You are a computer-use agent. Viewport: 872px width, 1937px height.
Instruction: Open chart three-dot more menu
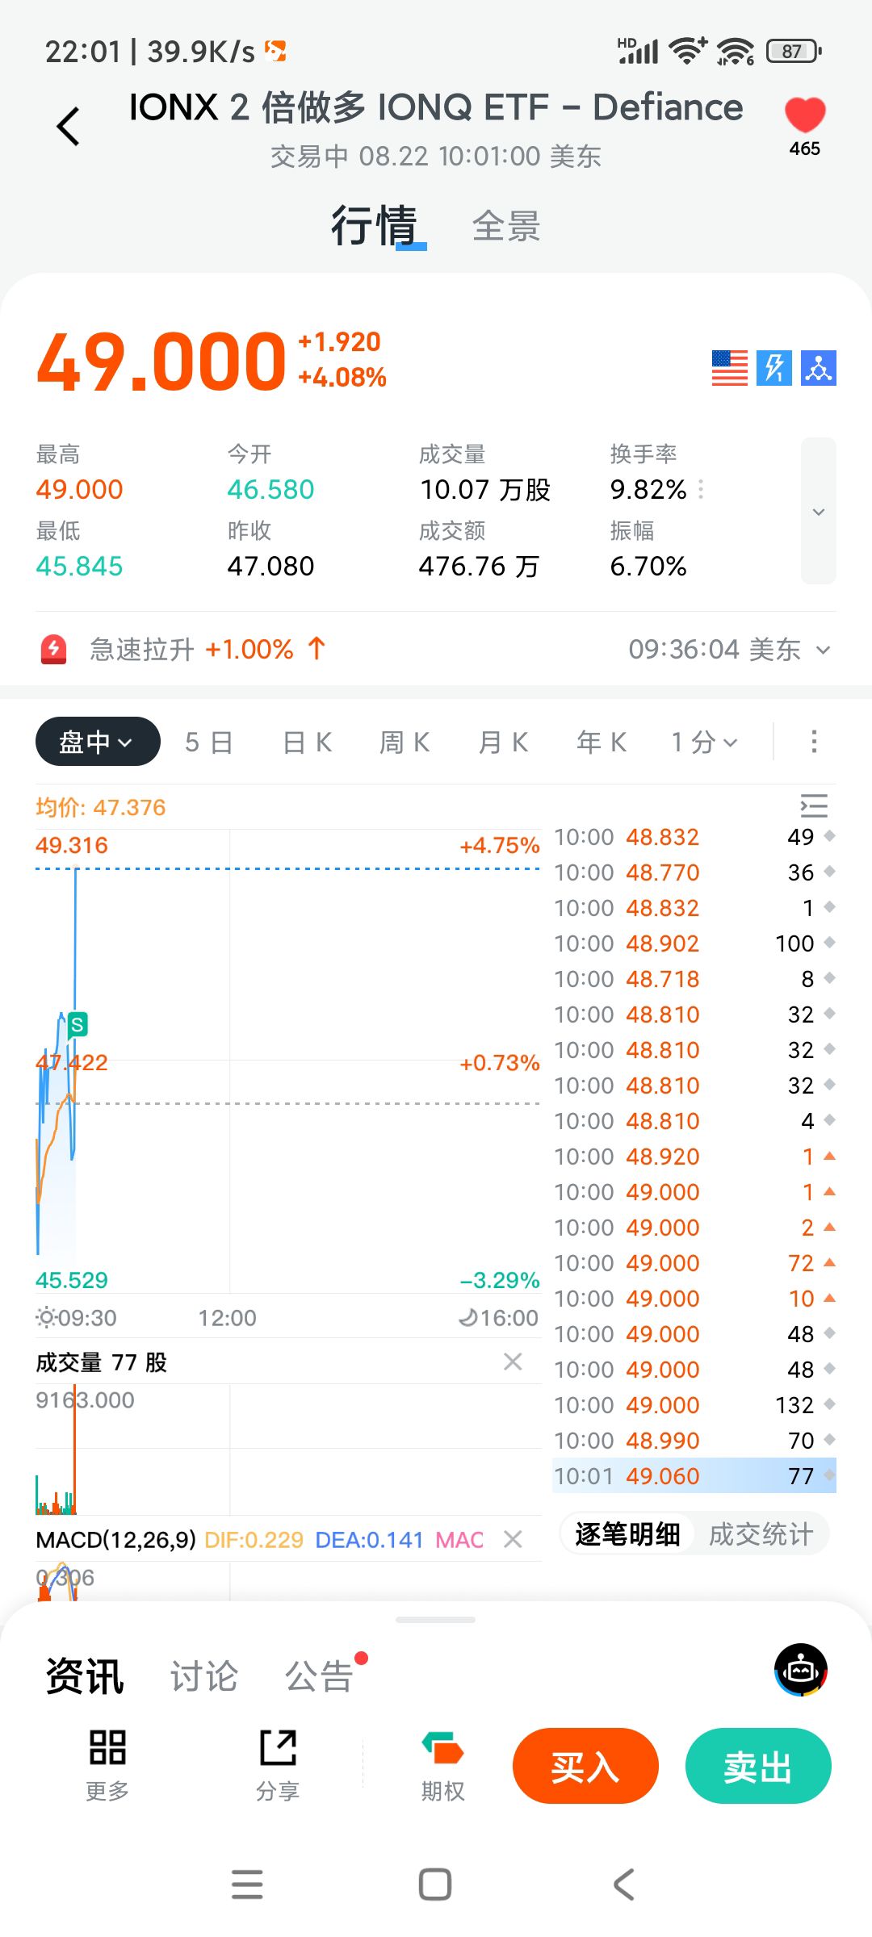(814, 742)
